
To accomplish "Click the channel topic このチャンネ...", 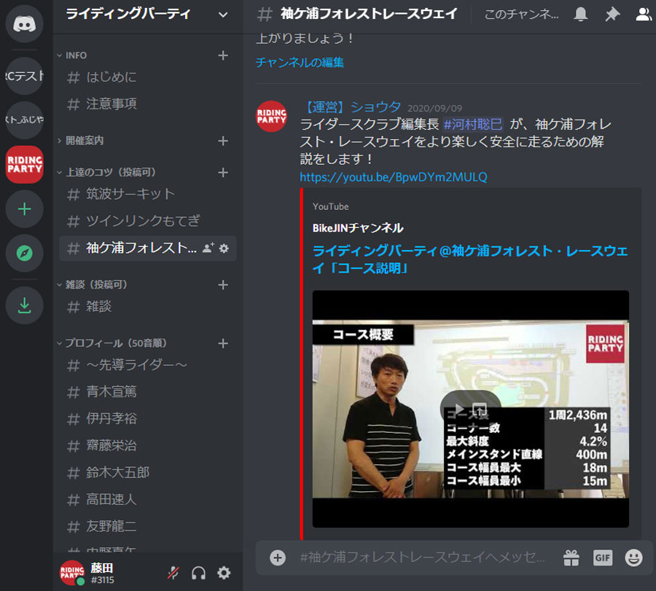I will [x=521, y=15].
